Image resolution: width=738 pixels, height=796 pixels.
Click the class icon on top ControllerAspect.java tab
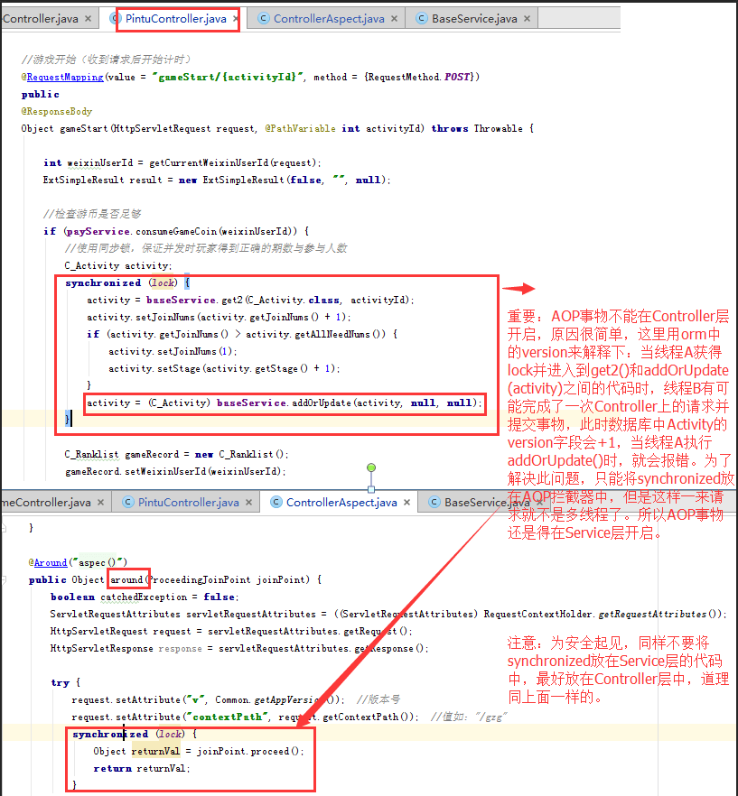(x=263, y=19)
